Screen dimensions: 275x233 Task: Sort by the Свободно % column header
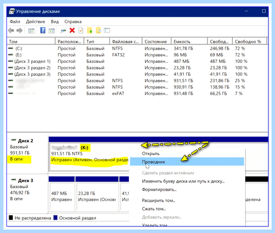click(249, 42)
